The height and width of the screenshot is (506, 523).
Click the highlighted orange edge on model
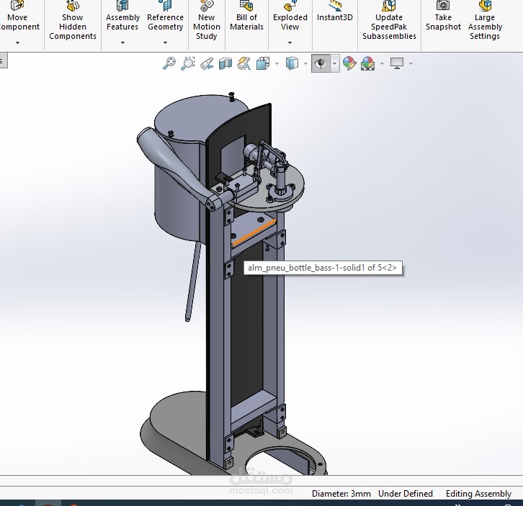(254, 233)
